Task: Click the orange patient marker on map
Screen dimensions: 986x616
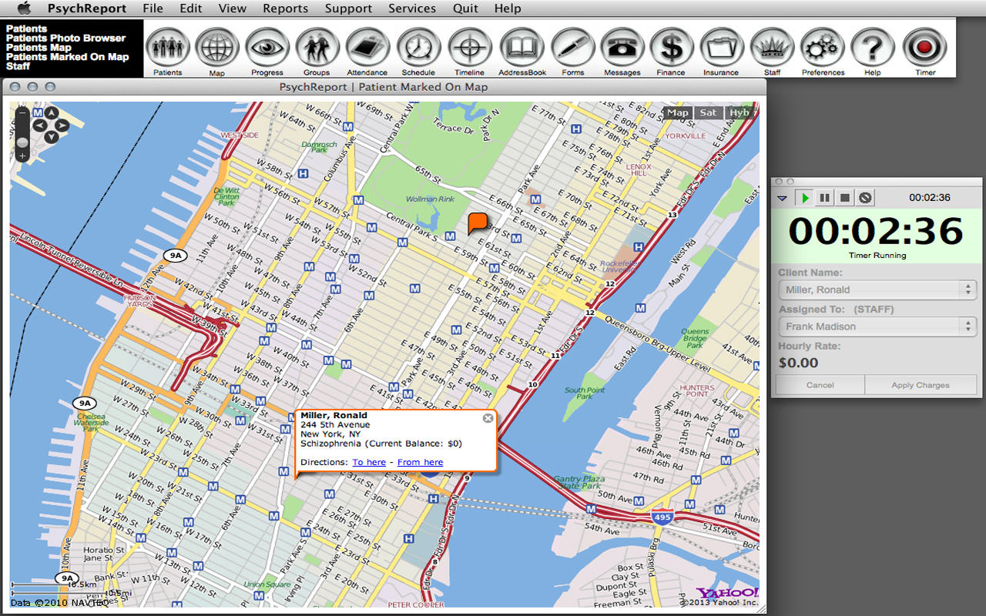Action: pyautogui.click(x=478, y=223)
